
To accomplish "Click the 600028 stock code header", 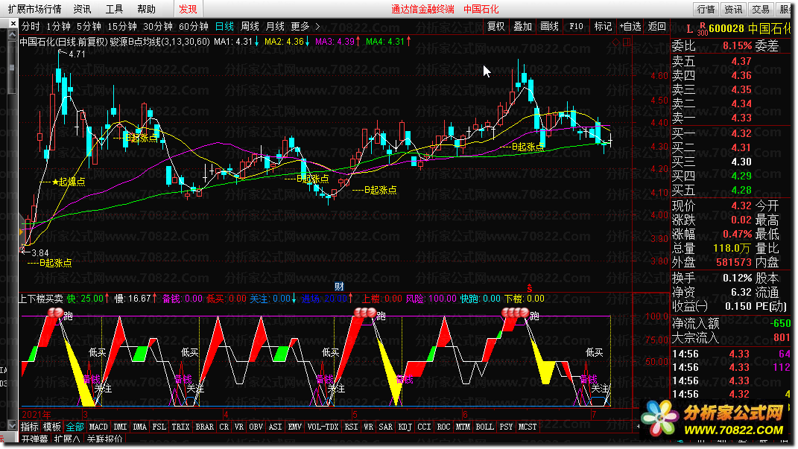I will [x=726, y=28].
